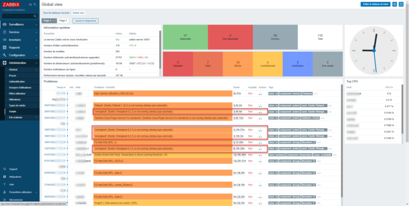Open the Page 1 tab options dots
The image size is (409, 206).
(54, 21)
